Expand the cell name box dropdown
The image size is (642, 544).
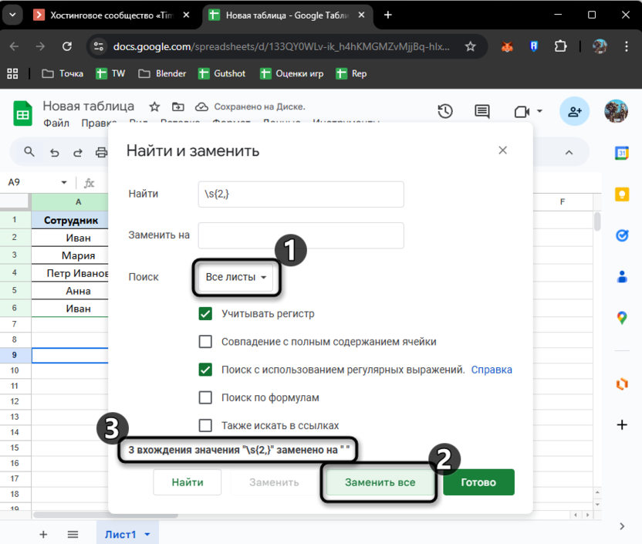pyautogui.click(x=64, y=183)
